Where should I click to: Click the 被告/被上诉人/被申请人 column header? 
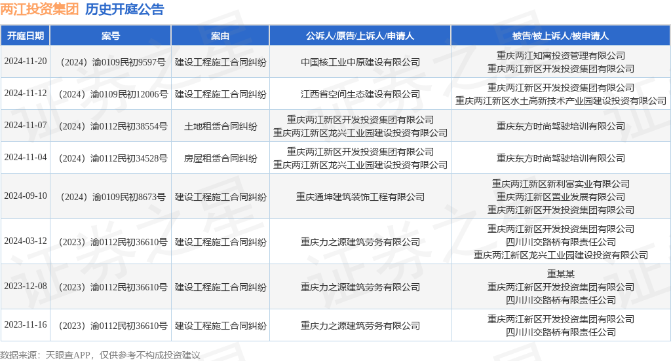(561, 36)
